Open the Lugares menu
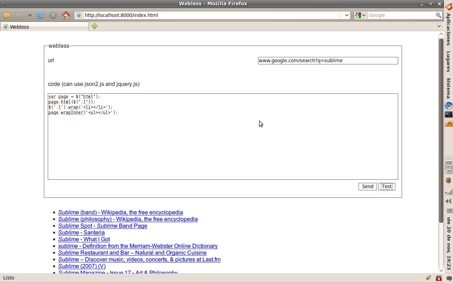Image resolution: width=453 pixels, height=283 pixels. [x=449, y=62]
